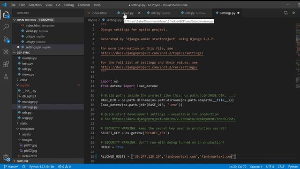Follow the deployment checklist link
This screenshot has width=300, height=169.
(174, 119)
